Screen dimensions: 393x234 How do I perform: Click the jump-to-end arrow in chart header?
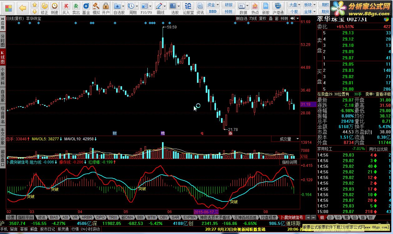coord(292,18)
